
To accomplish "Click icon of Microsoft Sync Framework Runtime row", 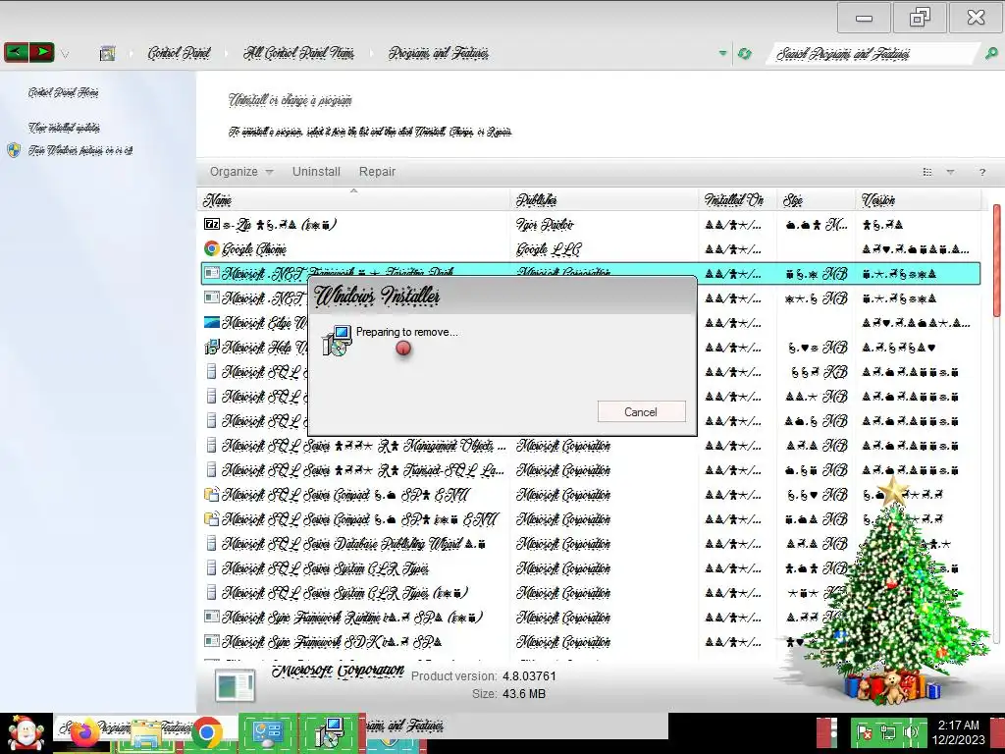I will [x=212, y=617].
